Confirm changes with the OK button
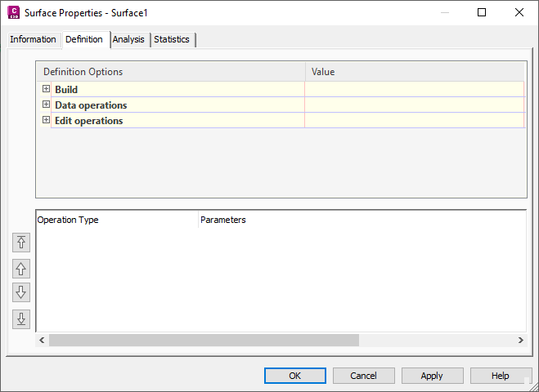 [295, 376]
